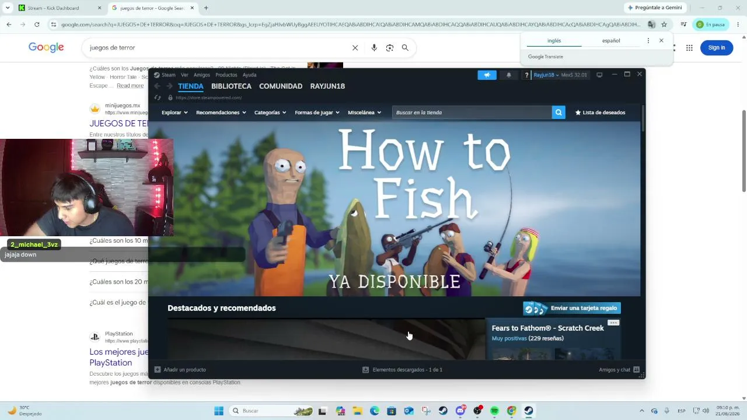Go back in the Steam client
Image resolution: width=747 pixels, height=420 pixels.
(157, 86)
